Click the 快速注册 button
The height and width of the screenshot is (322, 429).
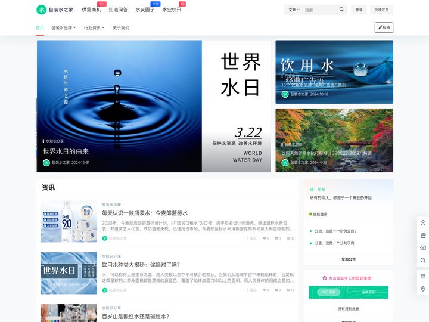tap(381, 10)
